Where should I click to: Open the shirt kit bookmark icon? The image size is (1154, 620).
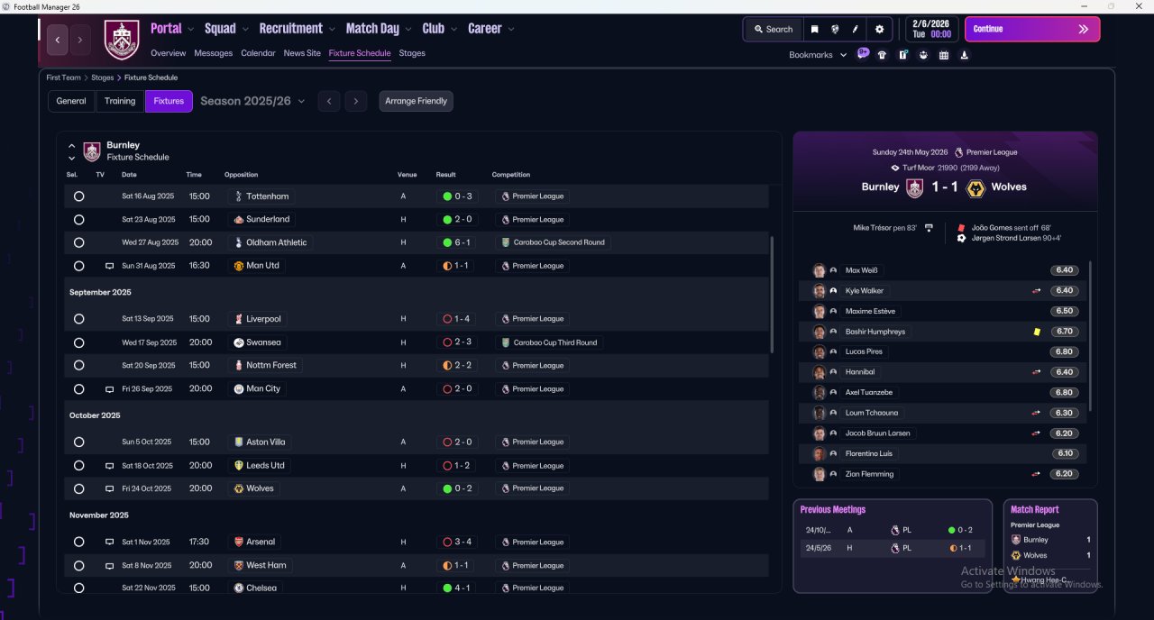pyautogui.click(x=882, y=55)
